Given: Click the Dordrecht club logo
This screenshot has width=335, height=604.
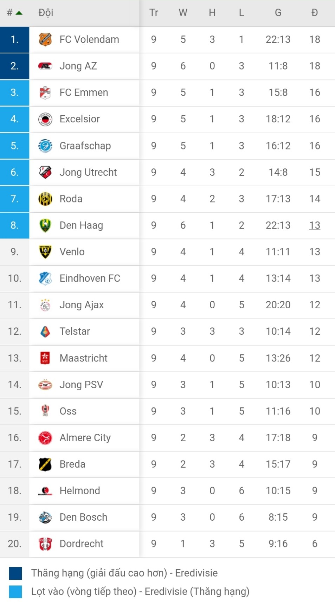Looking at the screenshot, I should [45, 544].
